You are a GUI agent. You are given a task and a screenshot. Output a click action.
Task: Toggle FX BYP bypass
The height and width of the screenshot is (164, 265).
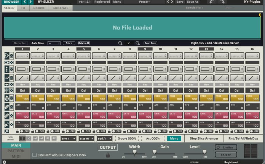(x=226, y=154)
